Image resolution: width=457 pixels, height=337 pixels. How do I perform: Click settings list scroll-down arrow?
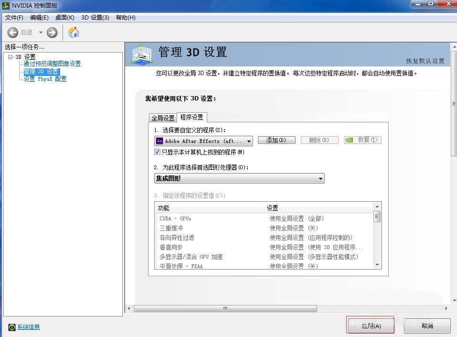pos(377,265)
